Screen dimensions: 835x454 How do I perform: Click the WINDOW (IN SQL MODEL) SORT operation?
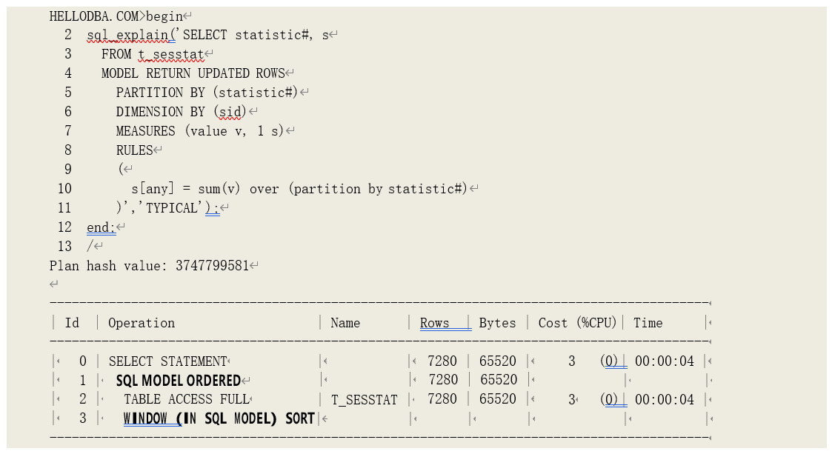point(219,418)
